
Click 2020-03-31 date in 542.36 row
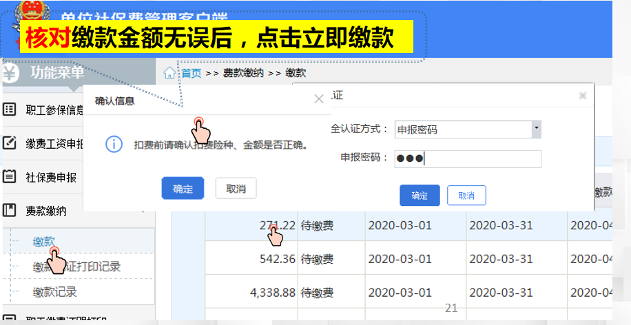(x=501, y=259)
